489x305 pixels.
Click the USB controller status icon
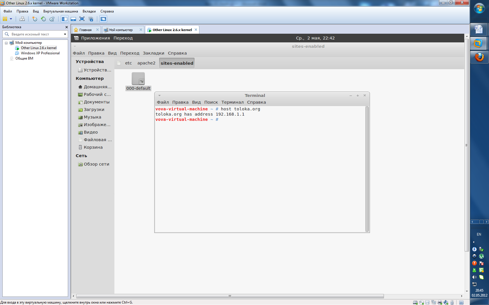452,302
